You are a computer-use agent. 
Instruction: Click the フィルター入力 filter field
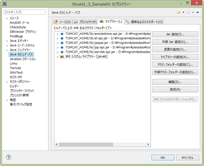(25, 12)
